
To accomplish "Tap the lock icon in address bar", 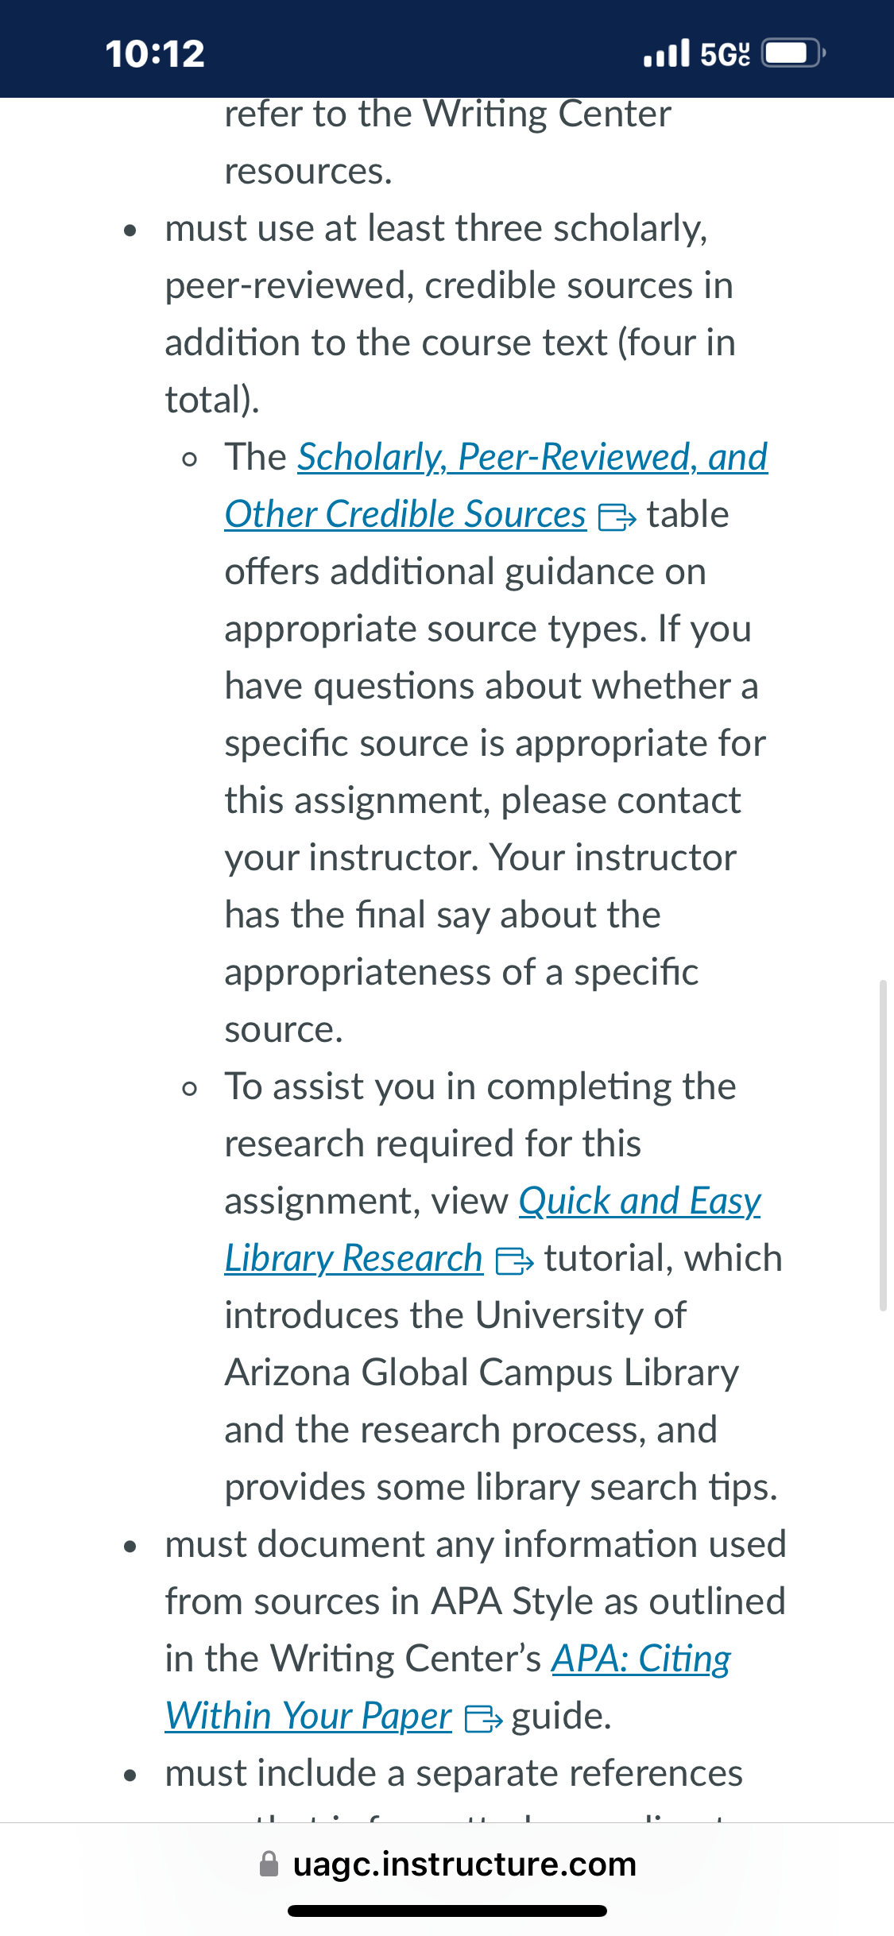I will tap(269, 1864).
